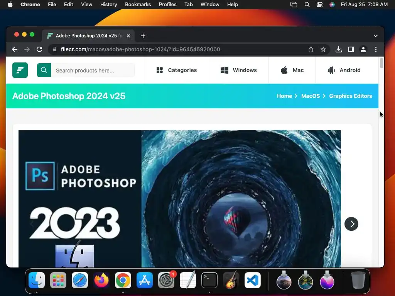Open App Store from the Dock

tap(145, 280)
